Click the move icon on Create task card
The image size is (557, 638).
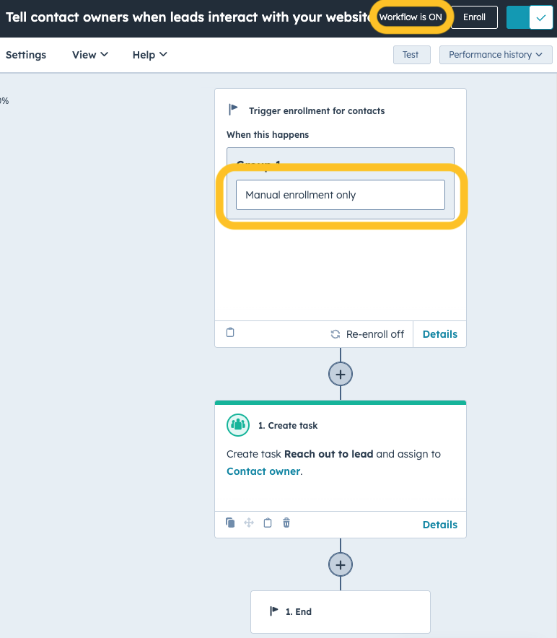(249, 523)
